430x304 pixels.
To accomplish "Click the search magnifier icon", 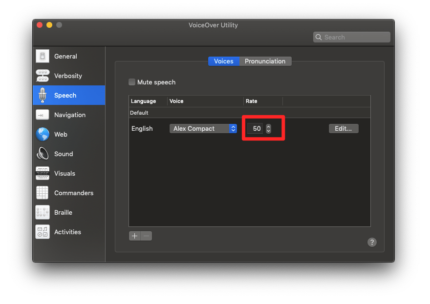I will pyautogui.click(x=319, y=37).
